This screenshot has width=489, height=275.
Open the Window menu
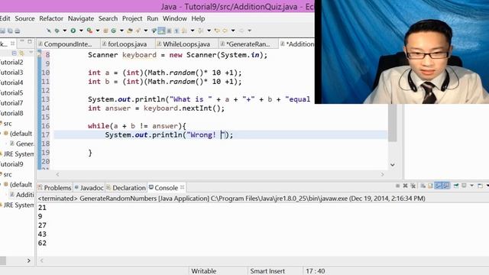[x=175, y=18]
